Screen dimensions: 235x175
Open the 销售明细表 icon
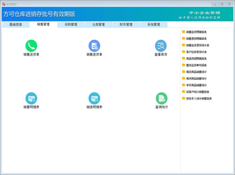click(x=31, y=98)
